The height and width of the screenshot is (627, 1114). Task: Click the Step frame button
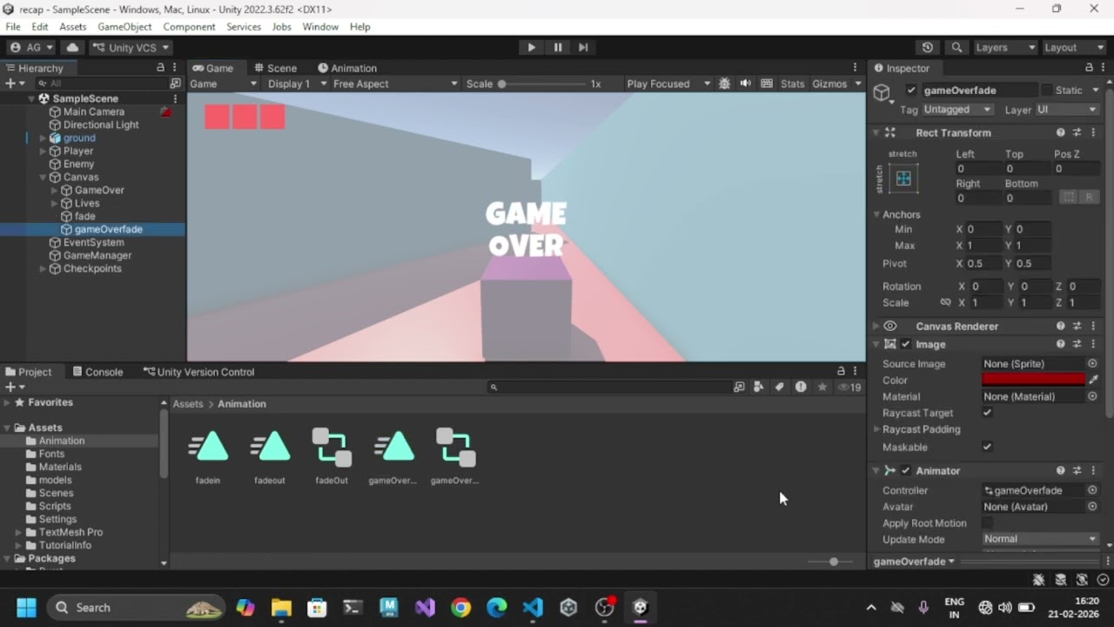point(583,47)
